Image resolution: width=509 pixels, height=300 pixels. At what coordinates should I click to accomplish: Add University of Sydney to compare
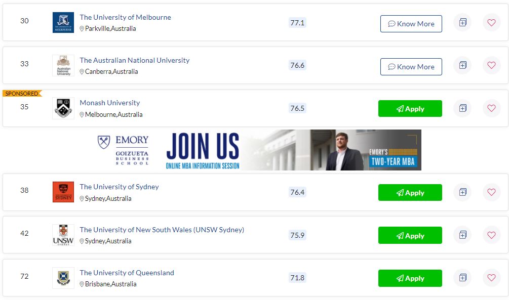point(462,192)
